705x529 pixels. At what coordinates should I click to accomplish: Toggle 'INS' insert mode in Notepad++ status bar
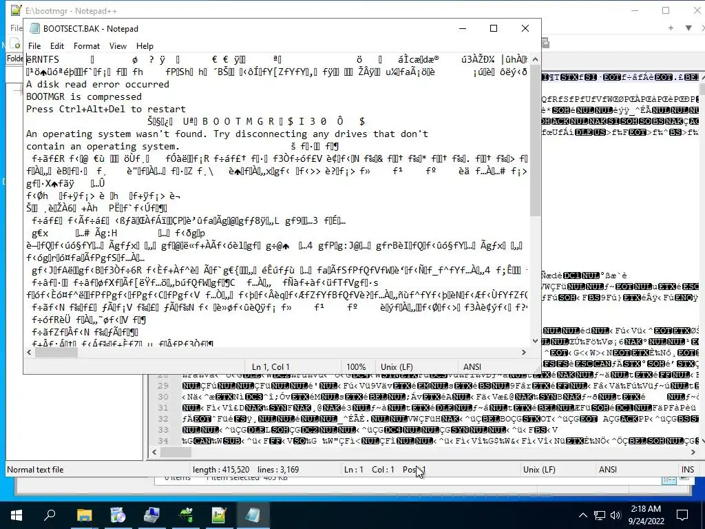[688, 470]
